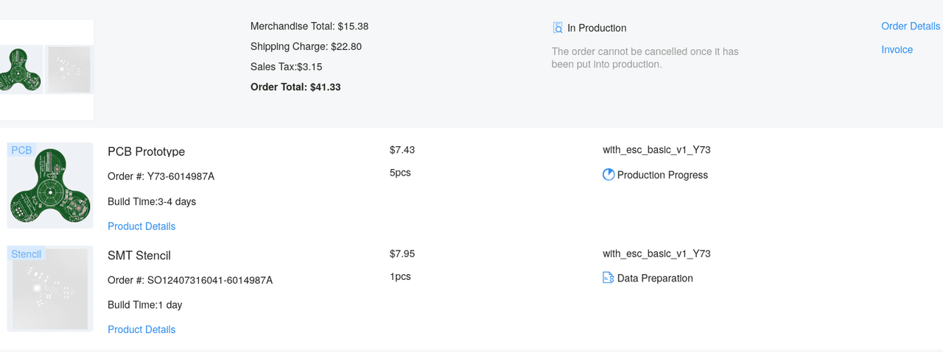Click the Data Preparation file icon
The height and width of the screenshot is (352, 943).
(609, 278)
